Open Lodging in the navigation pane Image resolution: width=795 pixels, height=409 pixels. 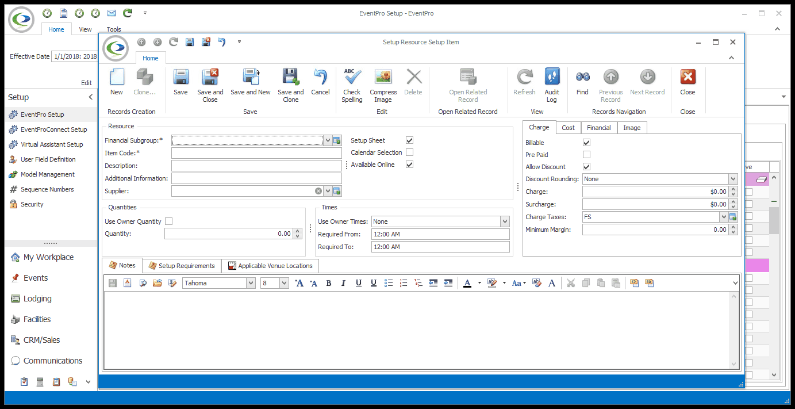37,299
